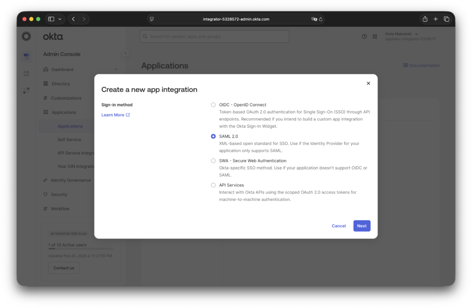Click the Safari share icon

coord(425,19)
